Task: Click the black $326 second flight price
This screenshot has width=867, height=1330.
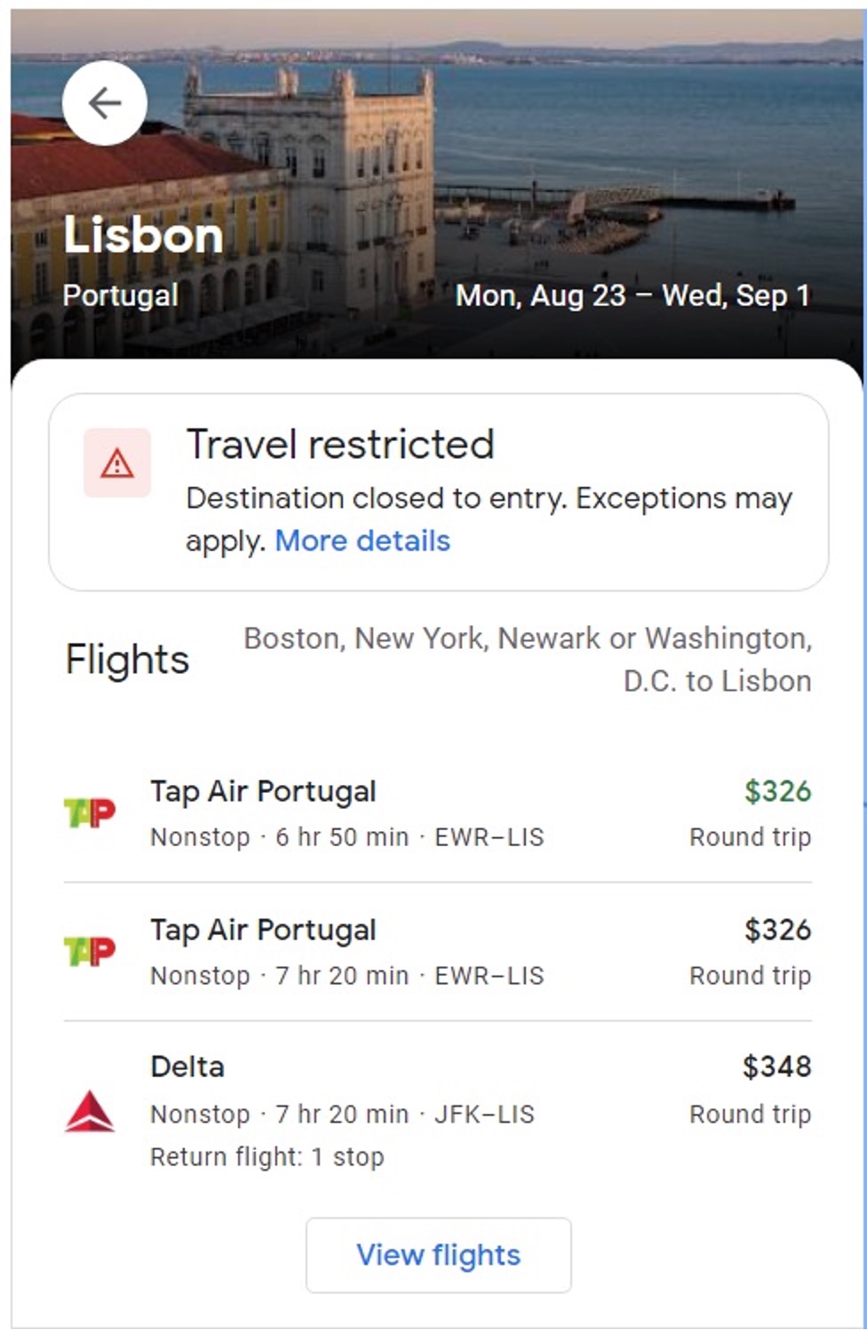Action: click(x=777, y=930)
